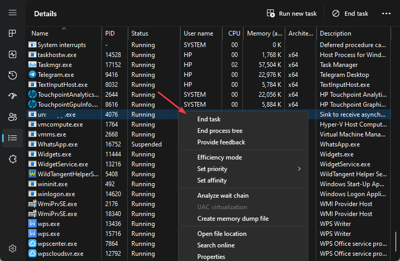Click the wps.exe icon with PID 13436
Screen dimensions: 400x261
click(32, 223)
